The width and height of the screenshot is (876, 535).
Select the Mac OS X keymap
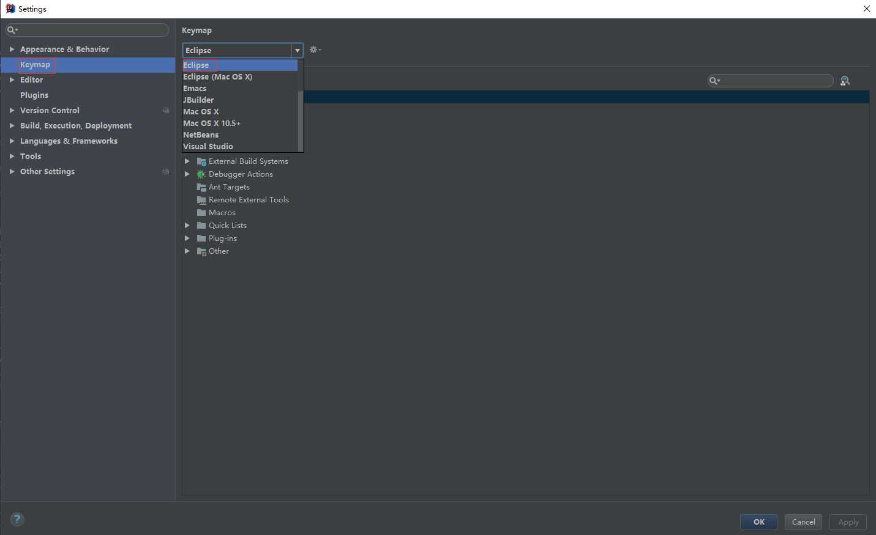tap(240, 111)
